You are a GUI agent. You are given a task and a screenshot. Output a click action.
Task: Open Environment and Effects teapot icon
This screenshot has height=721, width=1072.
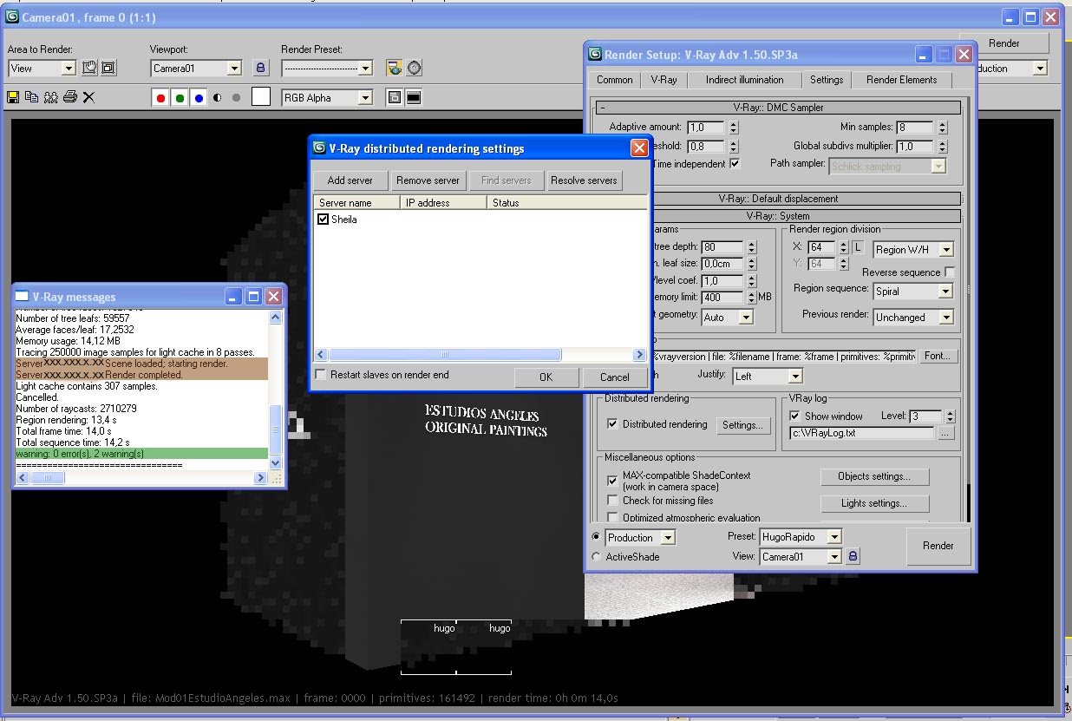(x=395, y=68)
